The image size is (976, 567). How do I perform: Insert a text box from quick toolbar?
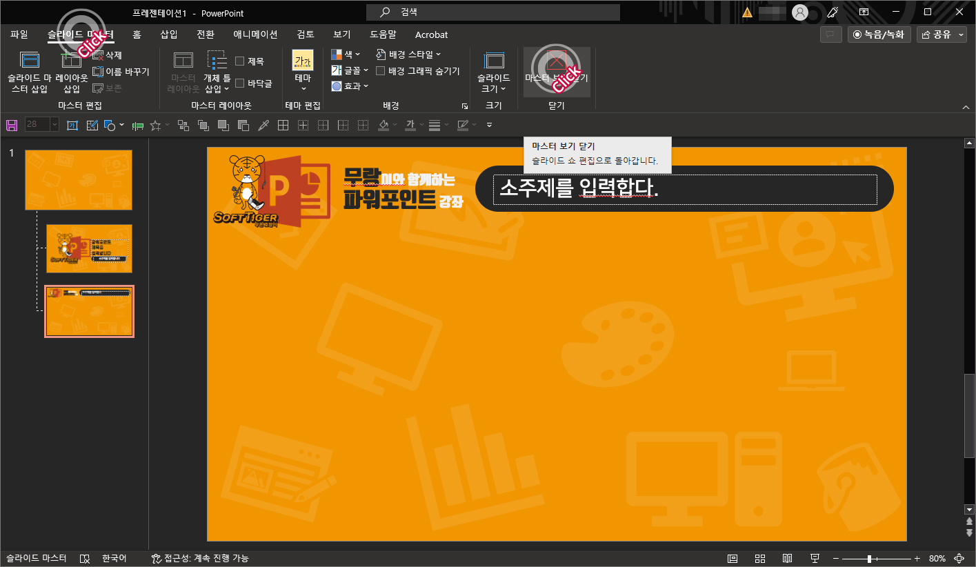click(73, 125)
